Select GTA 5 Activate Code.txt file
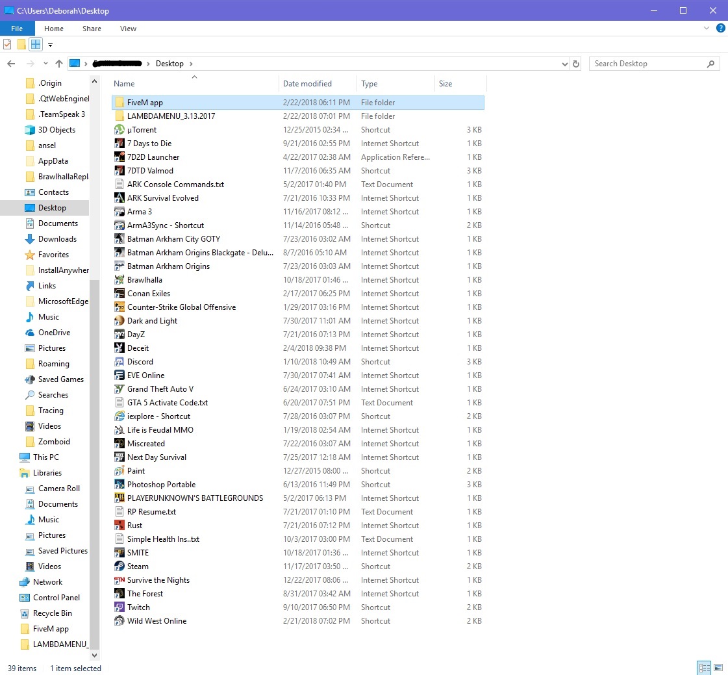This screenshot has width=728, height=675. (x=297, y=403)
